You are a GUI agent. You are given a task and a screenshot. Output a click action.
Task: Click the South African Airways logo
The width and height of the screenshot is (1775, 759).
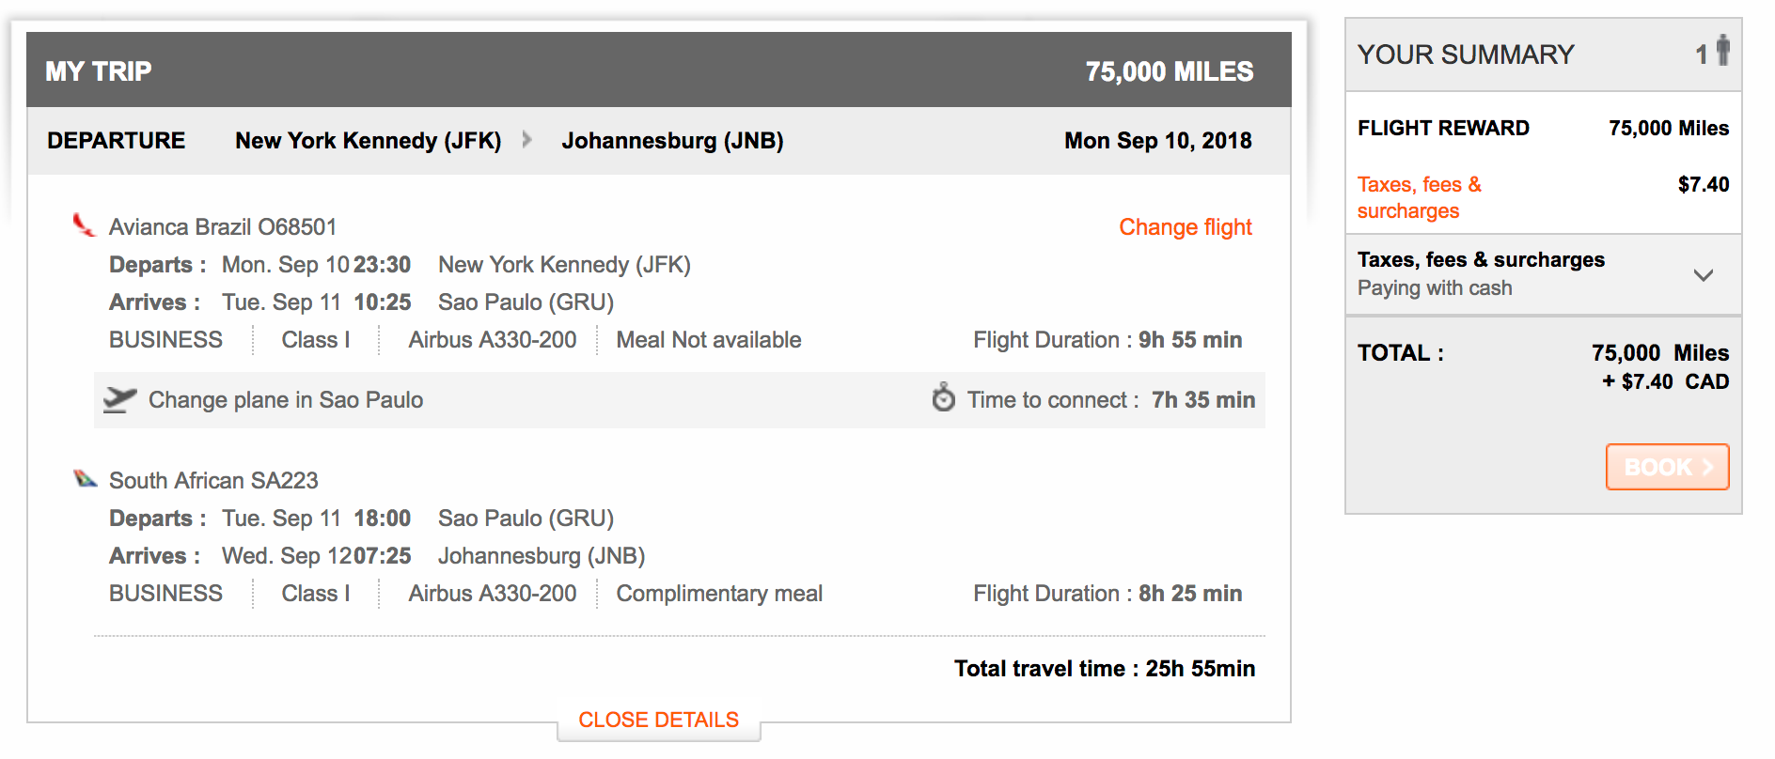(x=86, y=479)
